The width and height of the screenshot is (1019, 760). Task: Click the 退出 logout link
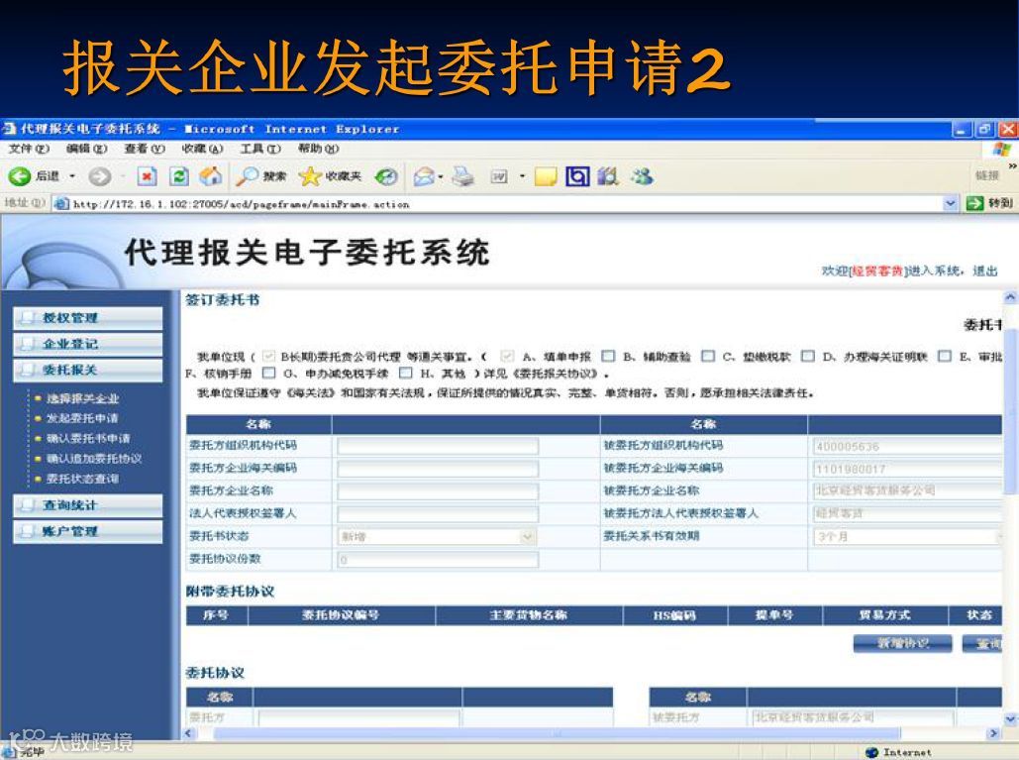tap(984, 271)
